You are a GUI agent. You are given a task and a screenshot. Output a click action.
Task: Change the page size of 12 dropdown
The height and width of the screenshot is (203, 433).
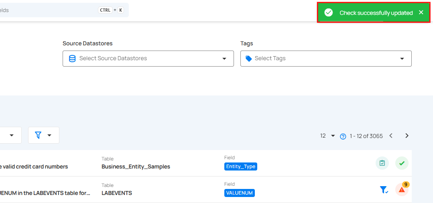(x=327, y=136)
